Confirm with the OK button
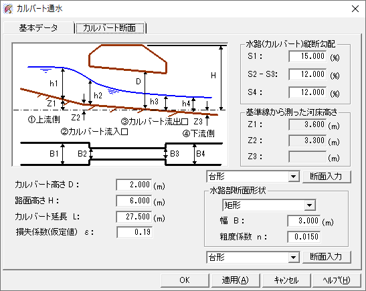Image resolution: width=366 pixels, height=291 pixels. (185, 280)
